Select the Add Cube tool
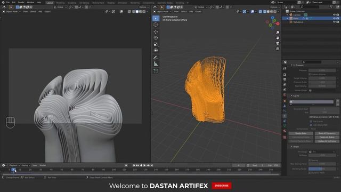 point(156,71)
